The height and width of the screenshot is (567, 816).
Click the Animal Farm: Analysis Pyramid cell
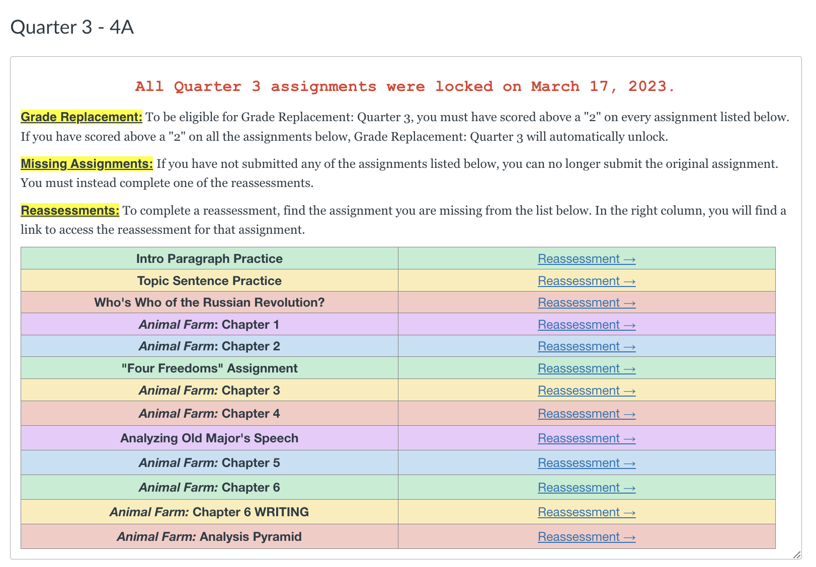click(x=209, y=536)
